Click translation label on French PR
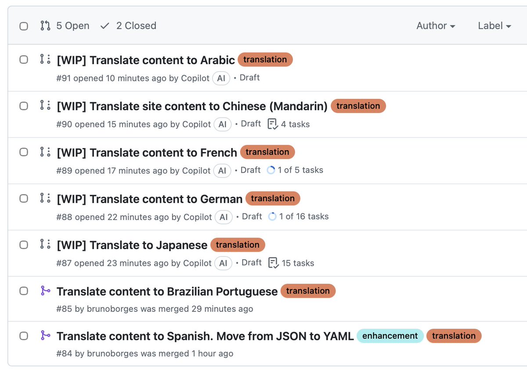This screenshot has height=372, width=527. pyautogui.click(x=267, y=152)
